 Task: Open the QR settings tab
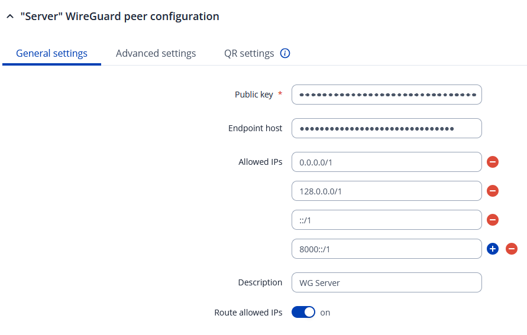(249, 53)
